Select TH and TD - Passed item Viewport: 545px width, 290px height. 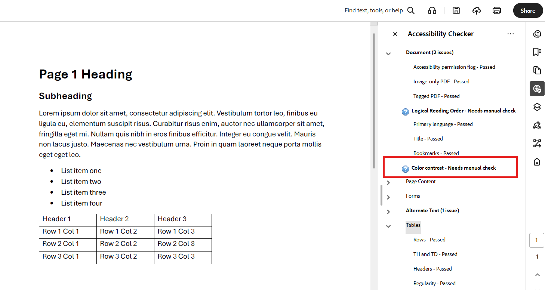pos(435,254)
